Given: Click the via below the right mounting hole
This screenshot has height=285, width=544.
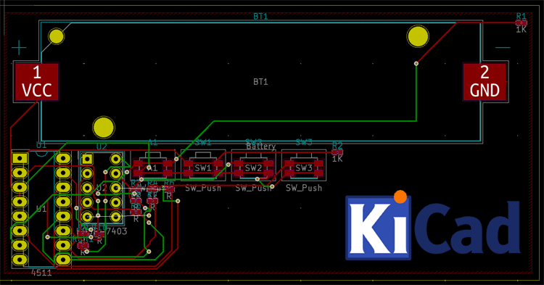Looking at the screenshot, I should point(416,63).
